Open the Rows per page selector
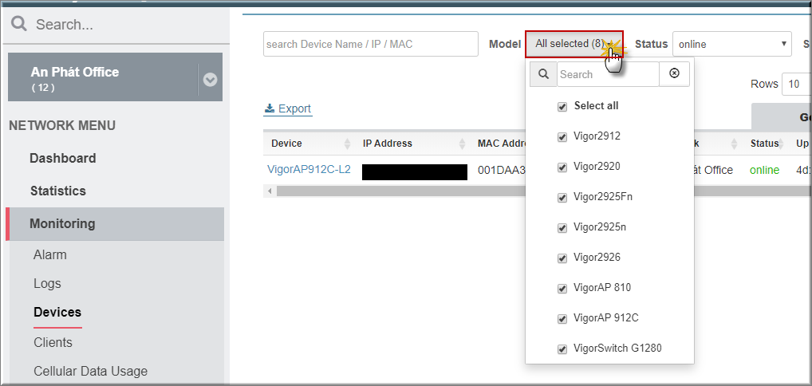This screenshot has height=386, width=812. point(797,84)
